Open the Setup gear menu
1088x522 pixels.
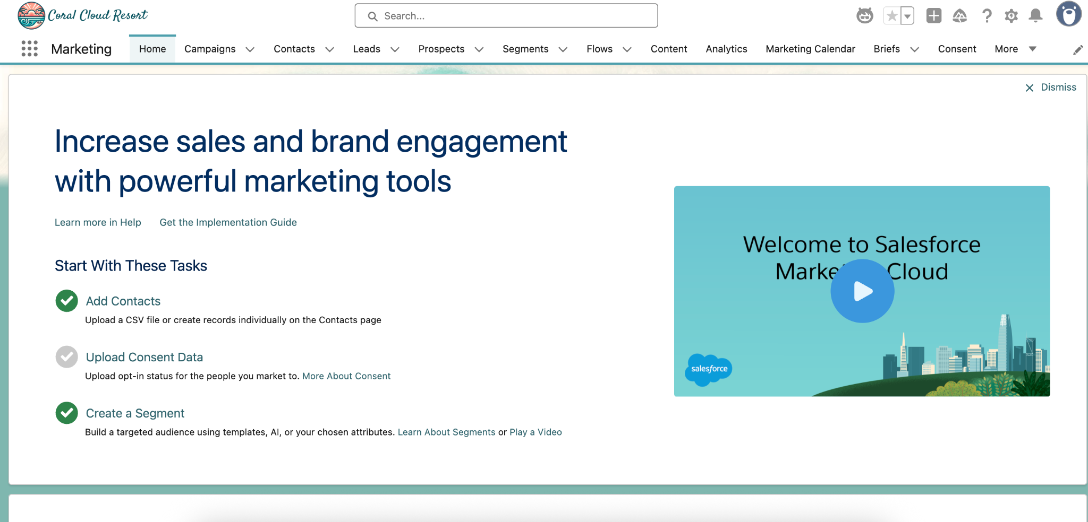[x=1011, y=16]
